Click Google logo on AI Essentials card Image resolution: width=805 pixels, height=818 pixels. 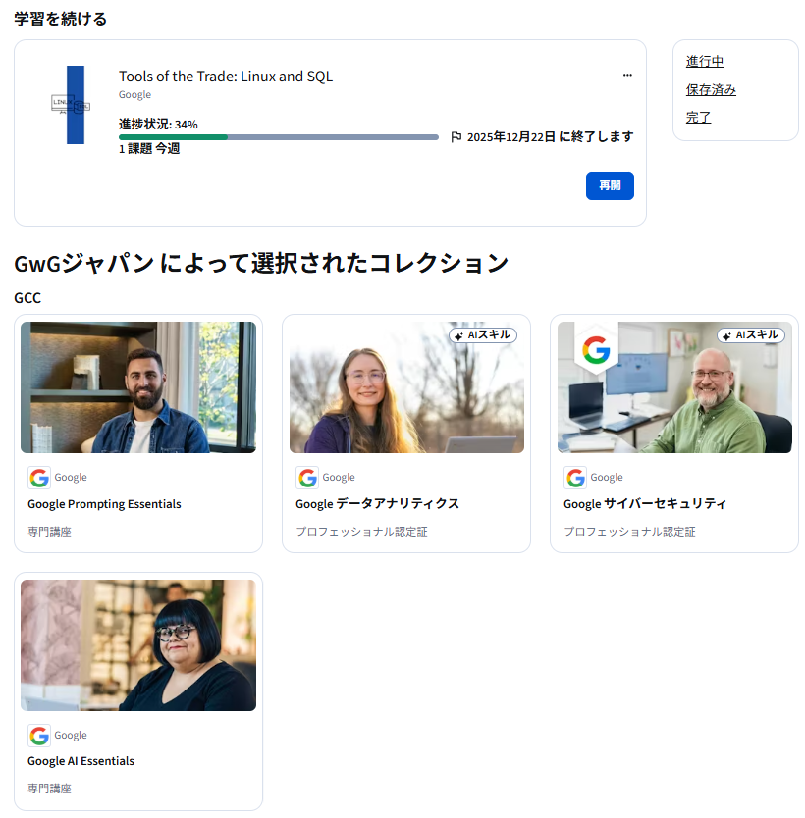[x=39, y=735]
